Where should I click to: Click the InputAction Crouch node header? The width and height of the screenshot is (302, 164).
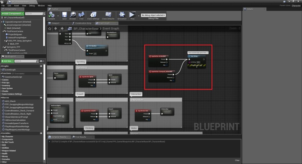90,111
